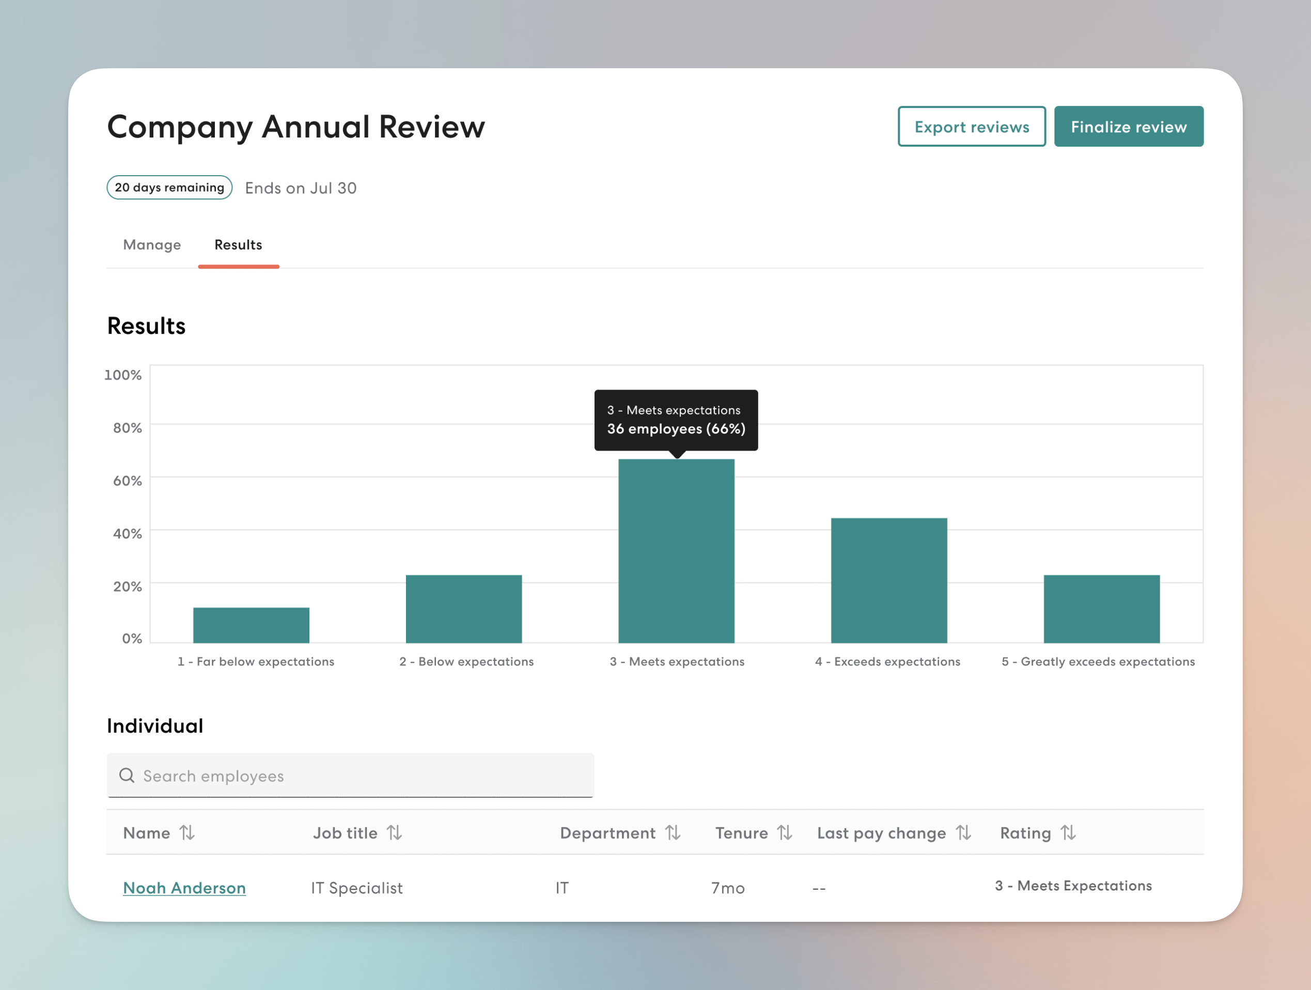
Task: Click the 20 days remaining badge
Action: (169, 188)
